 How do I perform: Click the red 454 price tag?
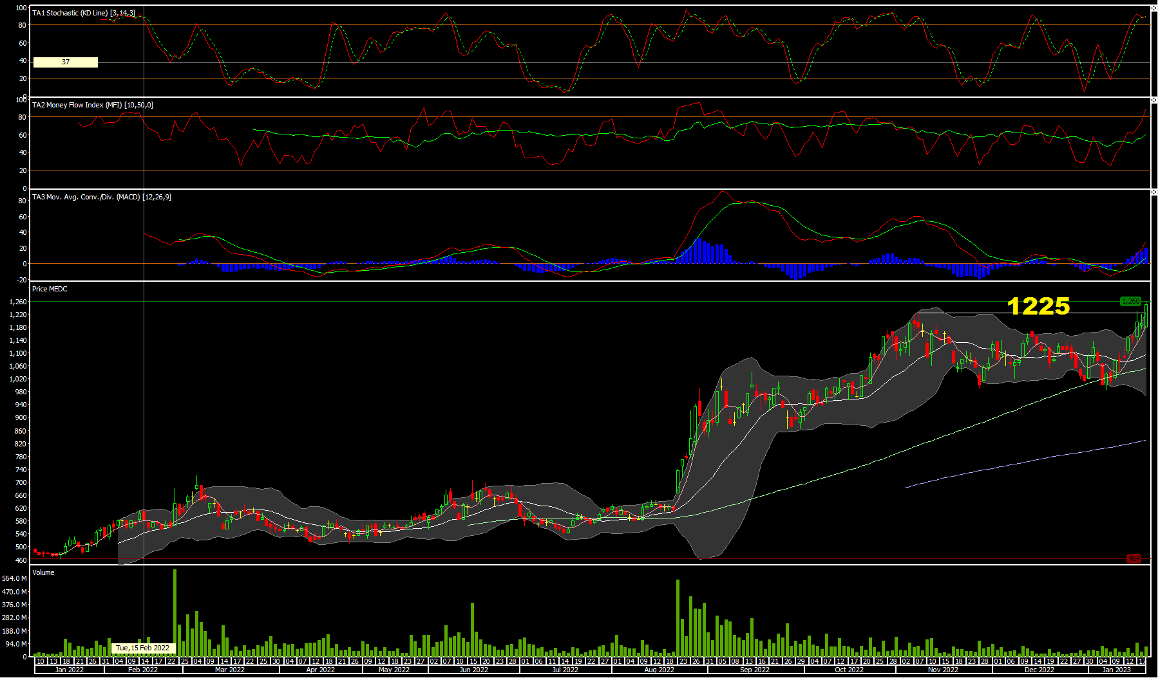[x=1134, y=558]
